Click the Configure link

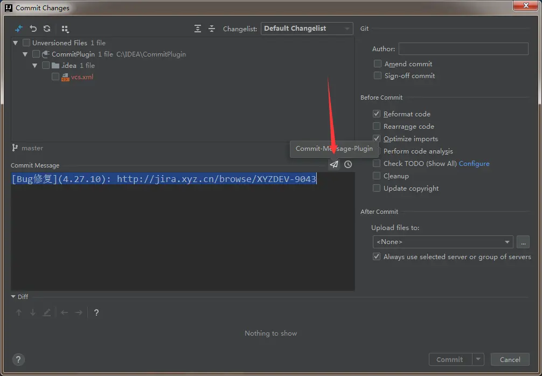click(x=474, y=163)
